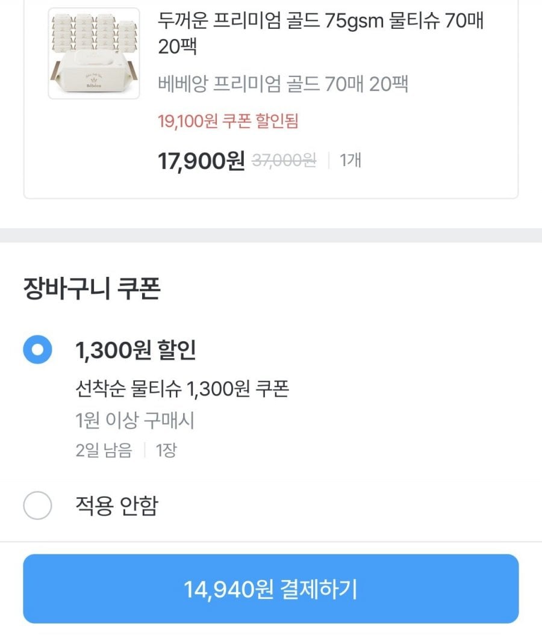This screenshot has height=635, width=542.
Task: Select the 1,300원 할인 radio button
Action: 37,350
